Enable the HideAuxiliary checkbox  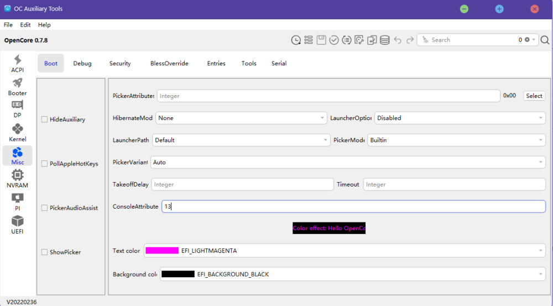coord(44,120)
